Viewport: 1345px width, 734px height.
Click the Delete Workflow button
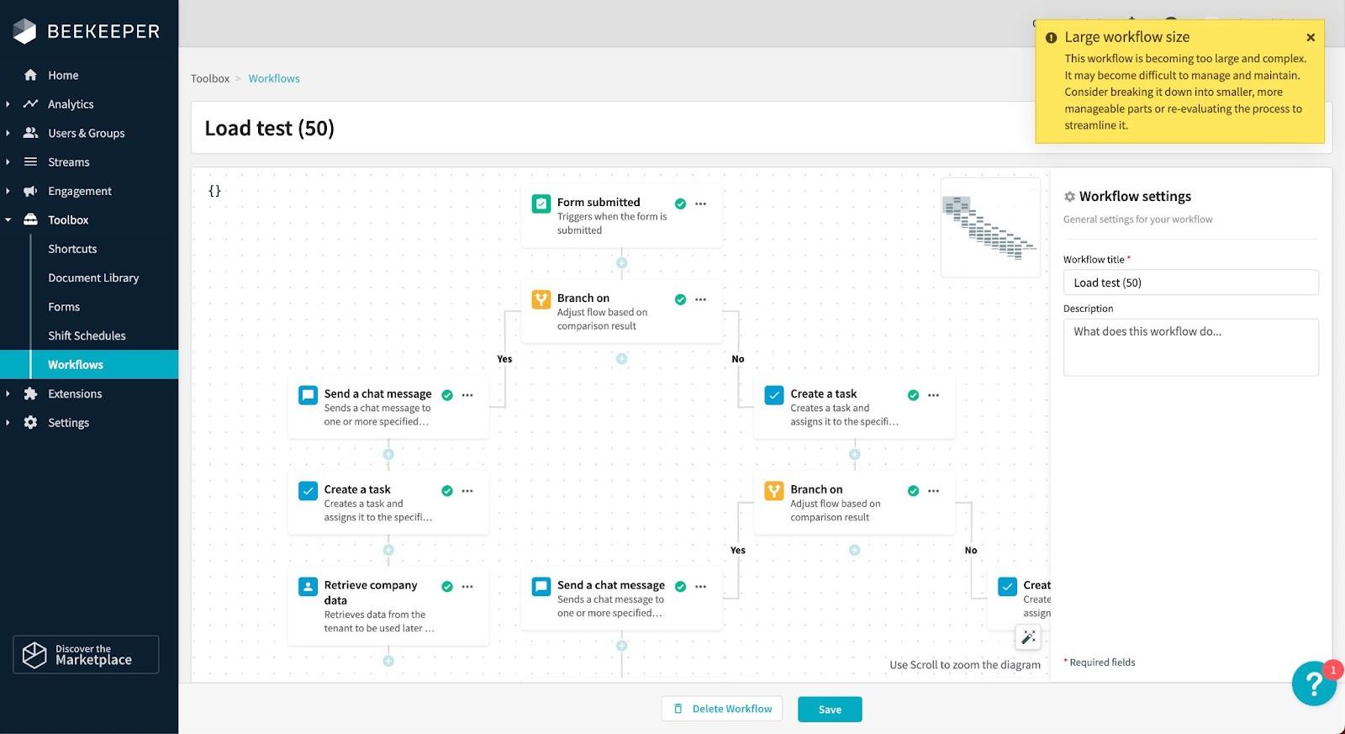point(722,709)
